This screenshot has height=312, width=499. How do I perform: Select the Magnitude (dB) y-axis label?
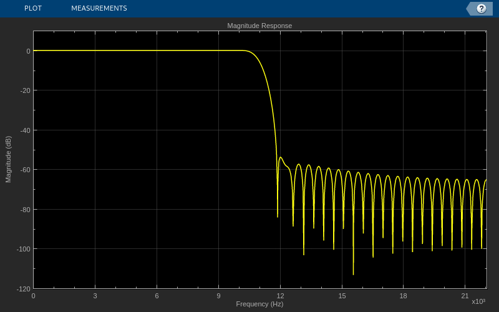pos(8,159)
